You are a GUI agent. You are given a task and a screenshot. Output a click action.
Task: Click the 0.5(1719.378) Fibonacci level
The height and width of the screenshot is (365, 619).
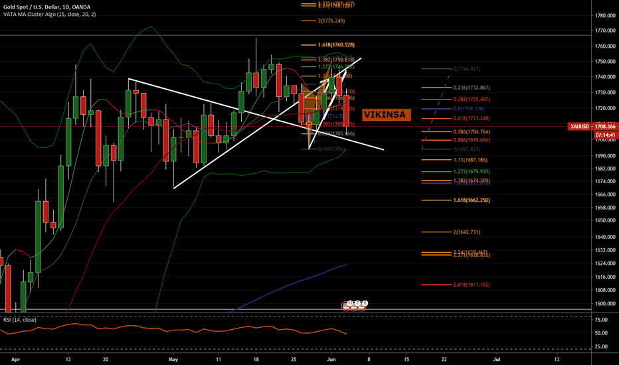tap(469, 109)
